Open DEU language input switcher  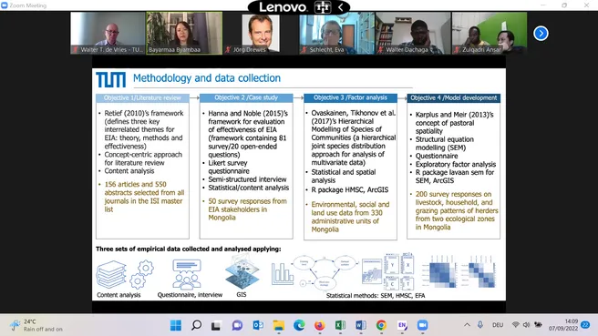pos(498,325)
